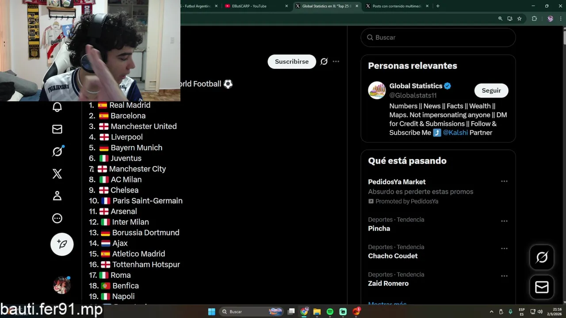Open Chrome three-dot menu

560,19
